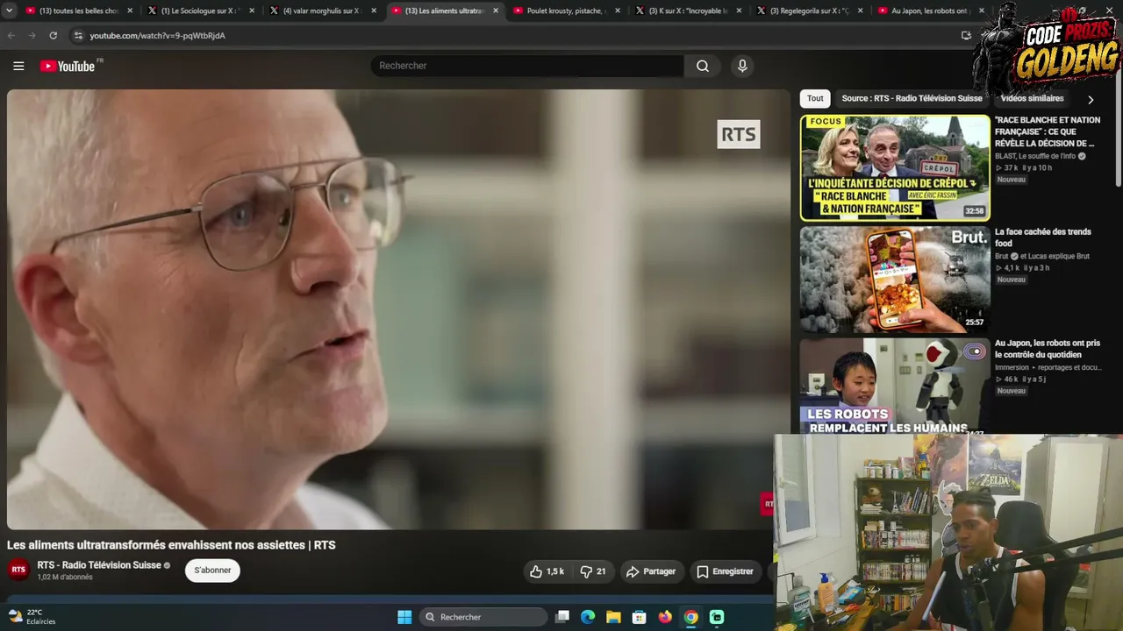
Task: Focus the YouTube Rechercher search field
Action: point(526,66)
